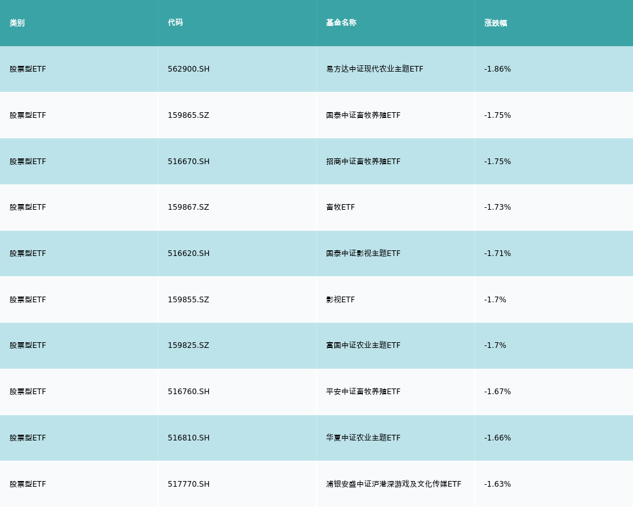The width and height of the screenshot is (633, 507).
Task: Click 股票型ETF in the 516760.SH row
Action: (x=28, y=392)
